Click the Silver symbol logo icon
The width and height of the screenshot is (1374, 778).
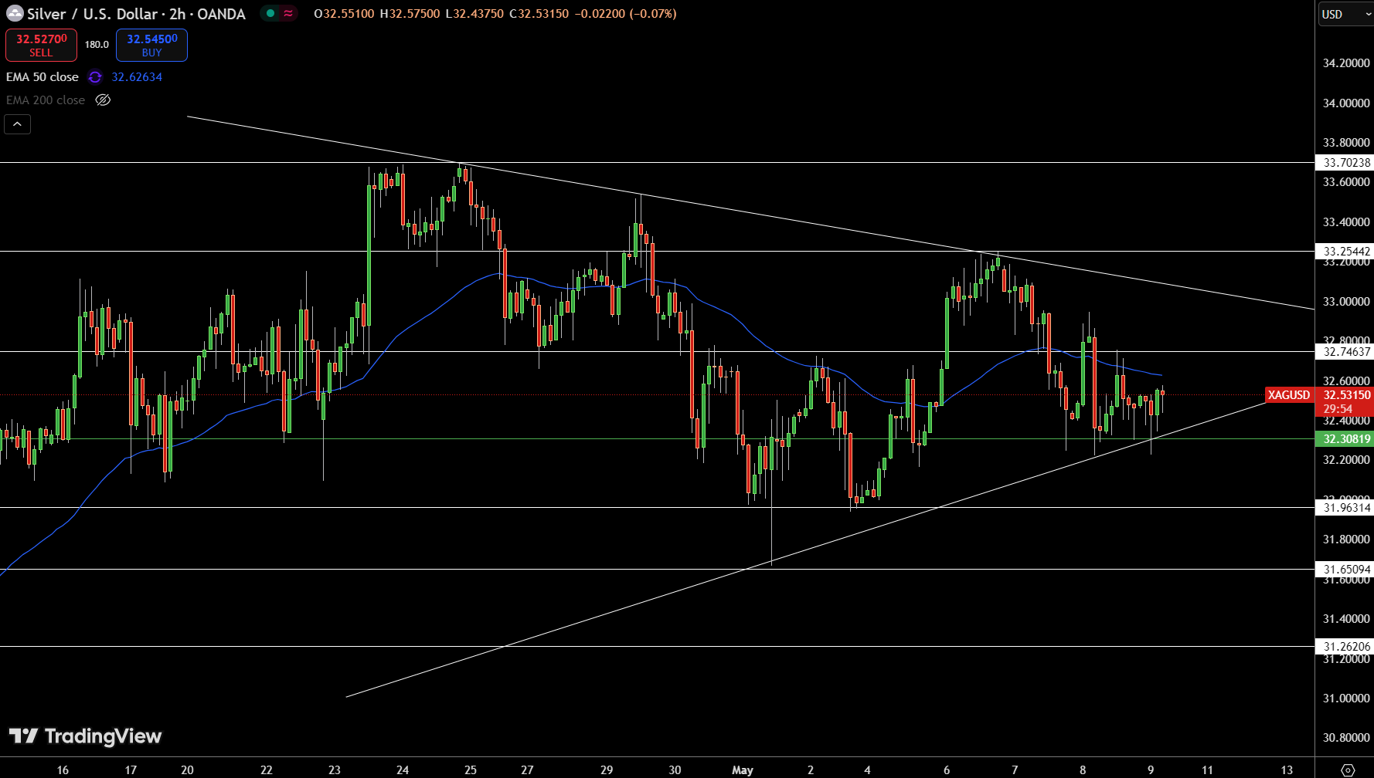click(15, 14)
